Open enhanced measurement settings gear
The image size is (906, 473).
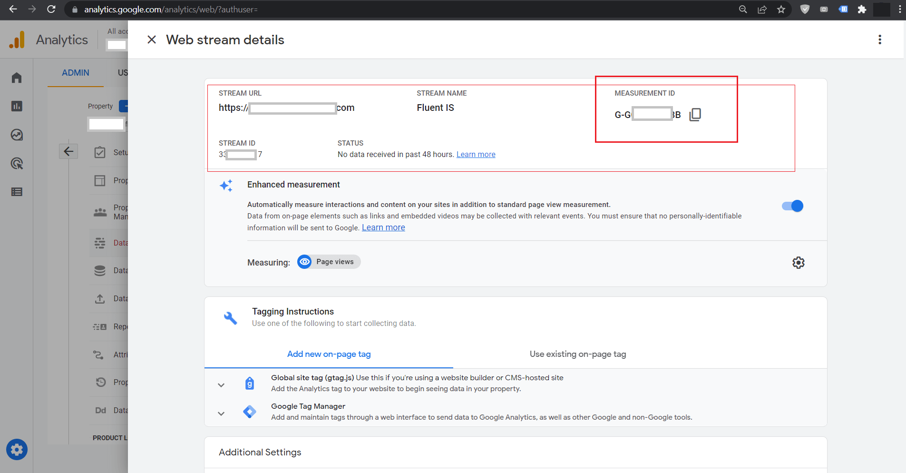tap(798, 263)
